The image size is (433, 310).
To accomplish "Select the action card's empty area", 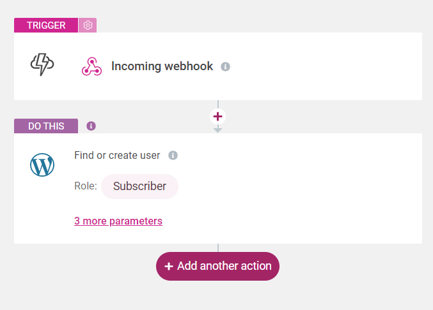I will pos(304,190).
